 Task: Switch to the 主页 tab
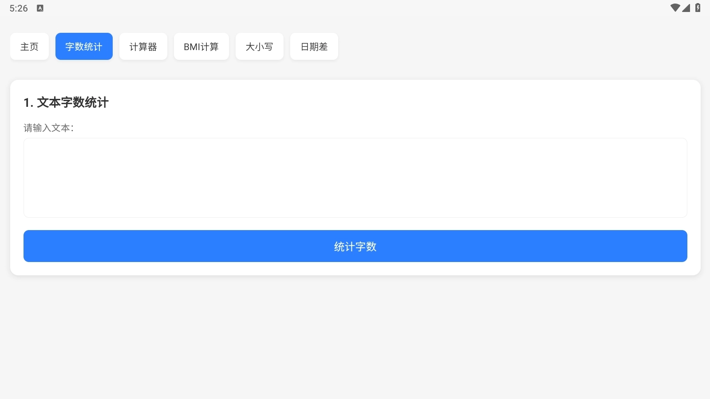[x=29, y=46]
